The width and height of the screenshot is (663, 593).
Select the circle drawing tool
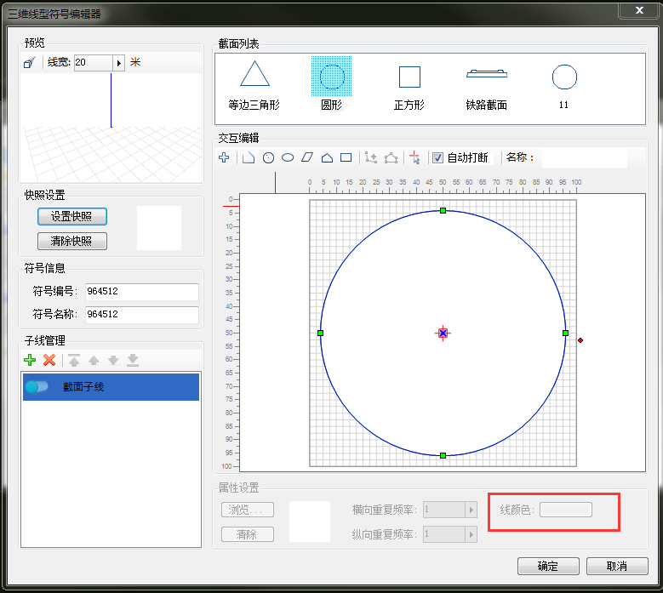[x=268, y=157]
